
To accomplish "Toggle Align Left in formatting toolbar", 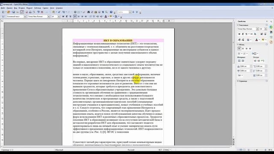I will 75,16.
